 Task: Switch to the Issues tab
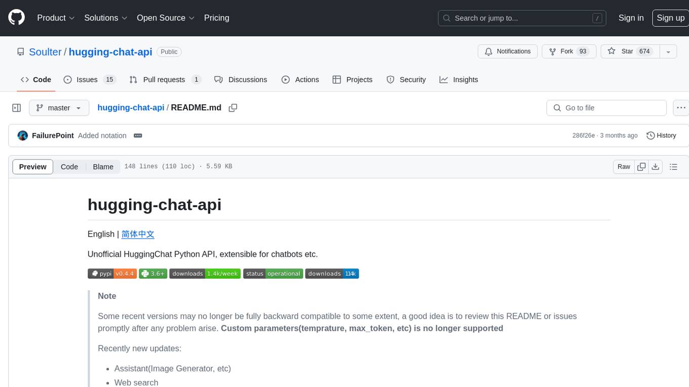[90, 80]
